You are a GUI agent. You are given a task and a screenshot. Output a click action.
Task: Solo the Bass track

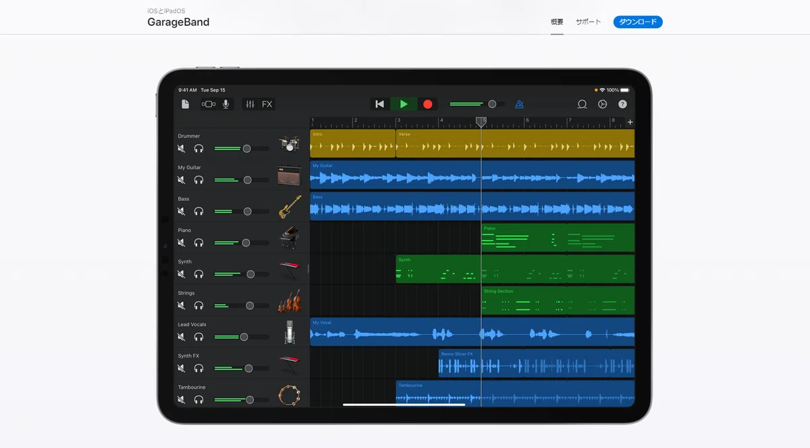pyautogui.click(x=199, y=211)
